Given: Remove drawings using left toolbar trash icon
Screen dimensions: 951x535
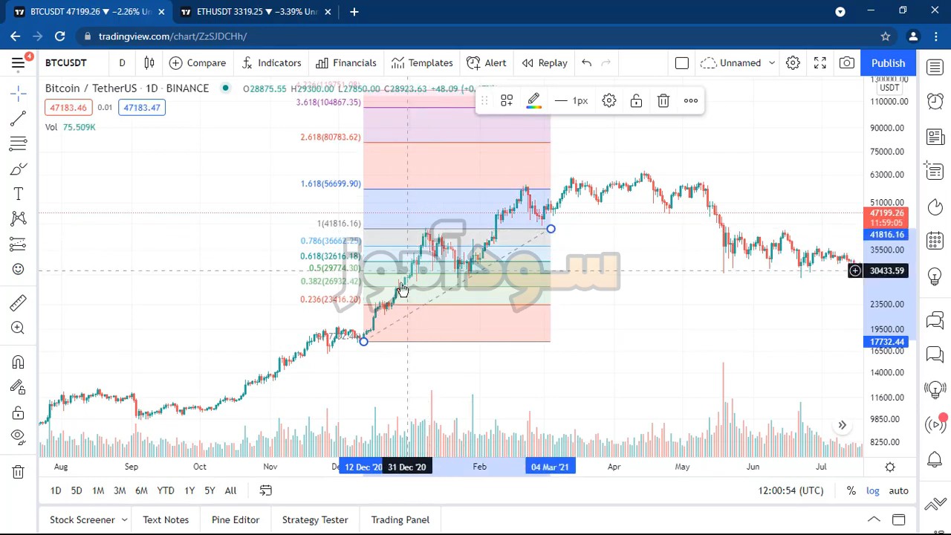Looking at the screenshot, I should (x=19, y=472).
